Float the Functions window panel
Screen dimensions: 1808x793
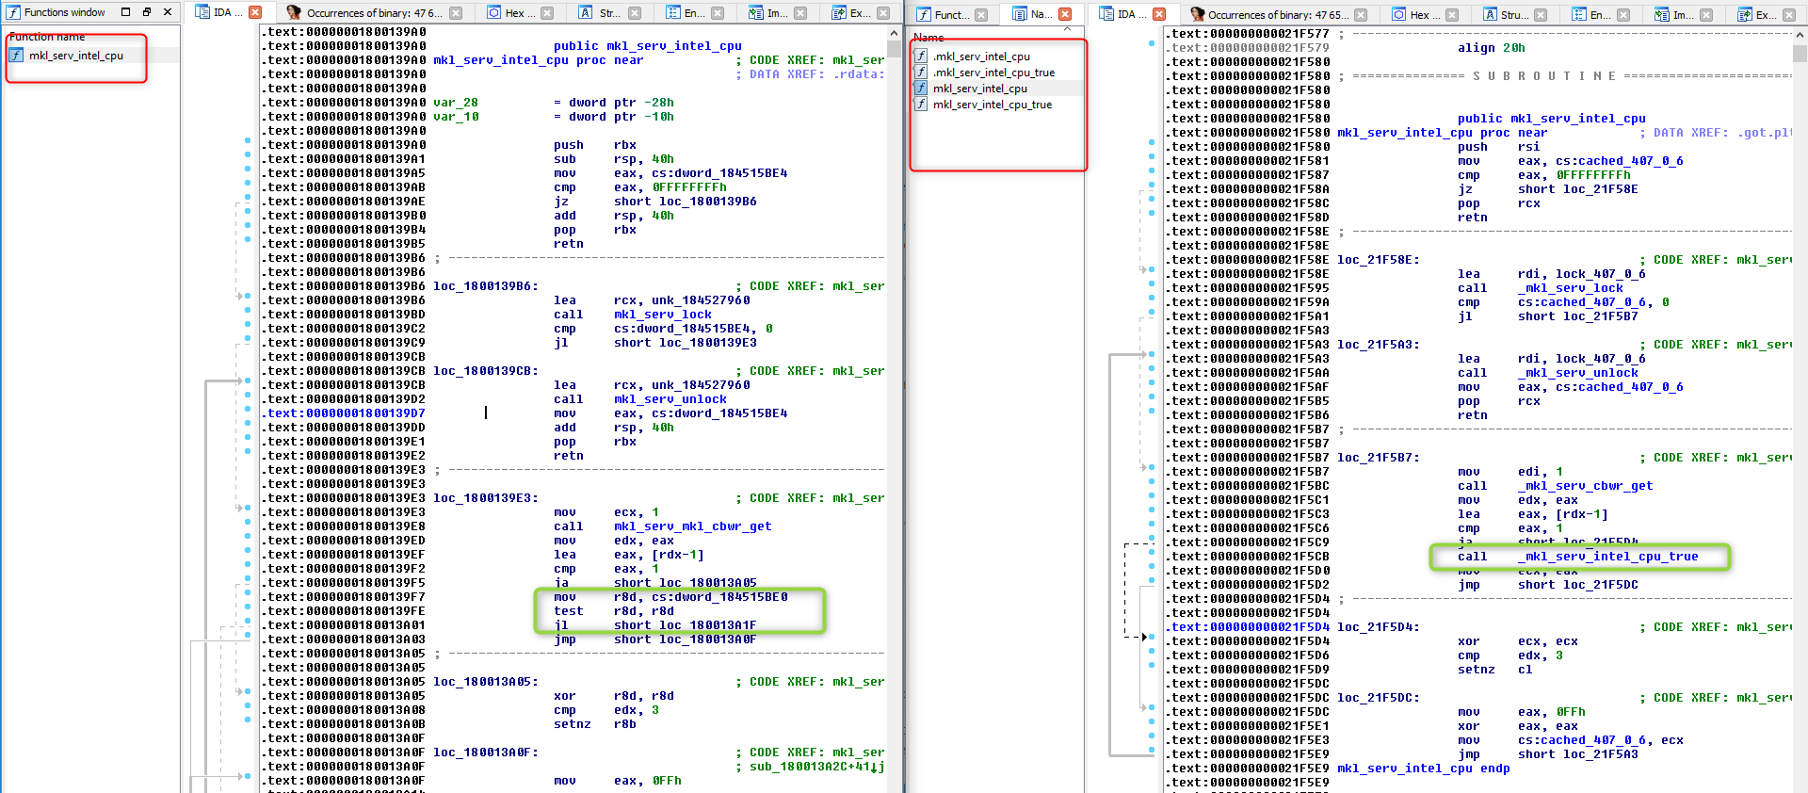click(x=147, y=12)
